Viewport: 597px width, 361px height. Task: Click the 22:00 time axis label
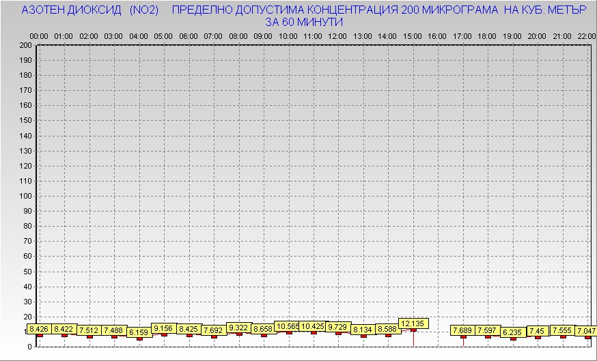586,35
